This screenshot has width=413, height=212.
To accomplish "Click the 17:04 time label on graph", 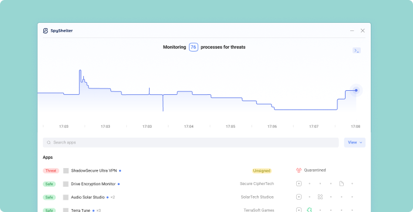I will point(188,126).
